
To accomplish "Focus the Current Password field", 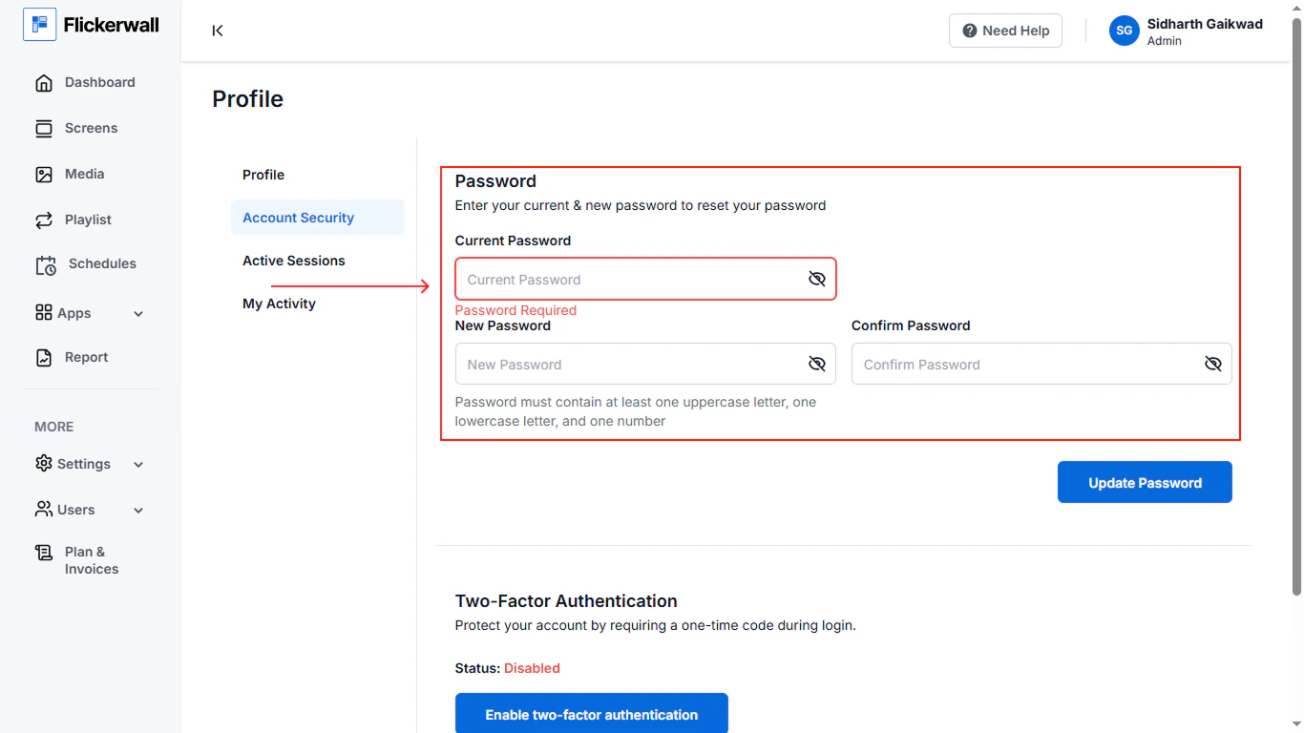I will coord(645,279).
